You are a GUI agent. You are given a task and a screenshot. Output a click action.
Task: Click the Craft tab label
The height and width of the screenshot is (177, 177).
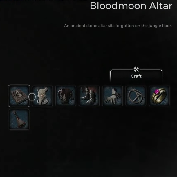[136, 76]
